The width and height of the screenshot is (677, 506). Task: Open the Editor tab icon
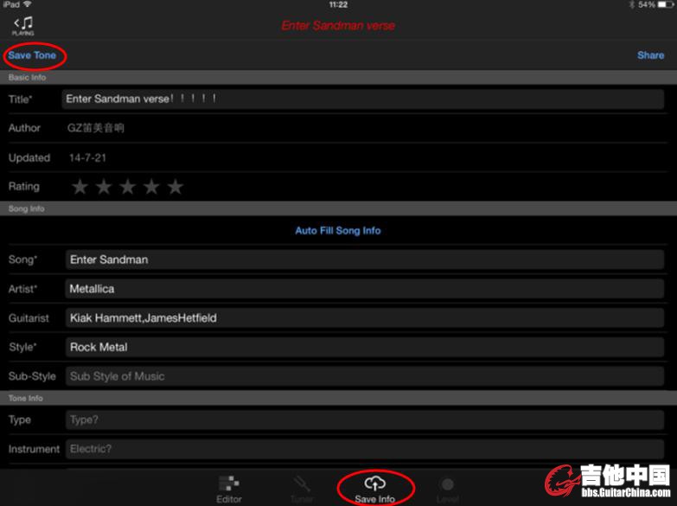pyautogui.click(x=229, y=484)
